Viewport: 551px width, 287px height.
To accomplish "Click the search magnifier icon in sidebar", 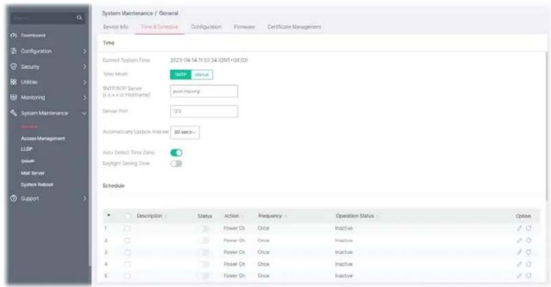I will coord(80,18).
